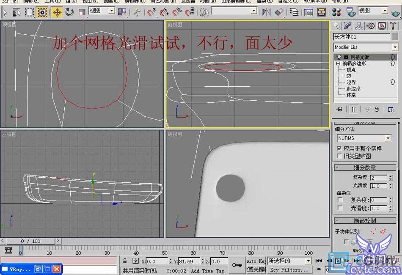Toggle the 3D Snaps magnet
402x275 pixels.
pos(151,12)
